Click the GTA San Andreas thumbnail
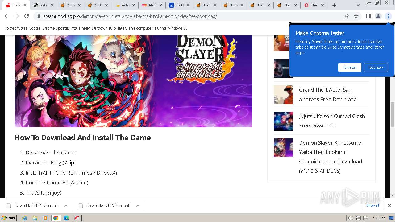The height and width of the screenshot is (222, 395). pos(283,95)
